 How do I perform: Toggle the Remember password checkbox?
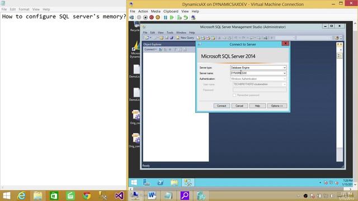234,95
